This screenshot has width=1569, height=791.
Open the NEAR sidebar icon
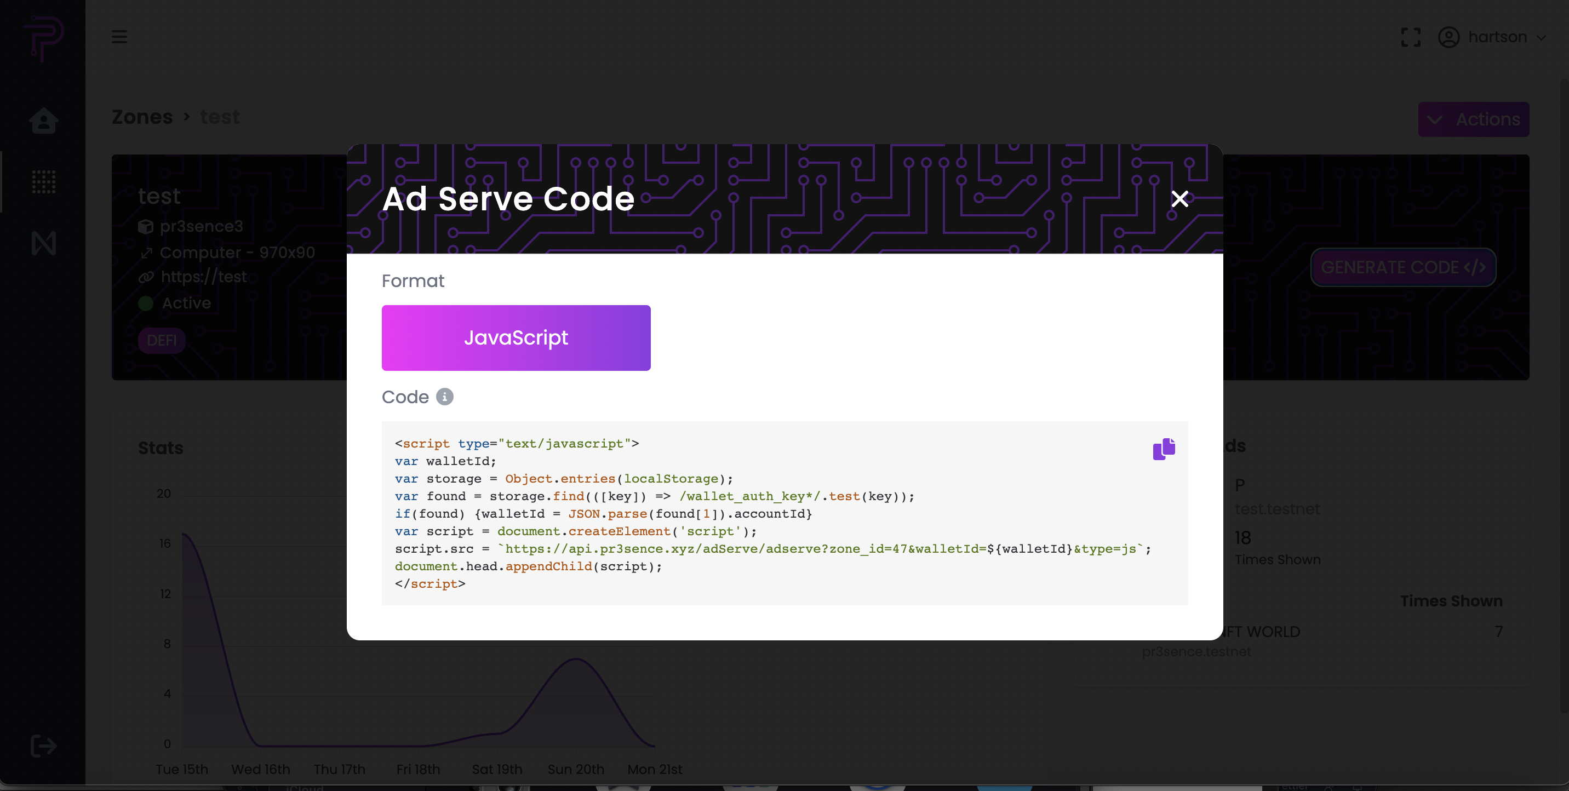43,243
